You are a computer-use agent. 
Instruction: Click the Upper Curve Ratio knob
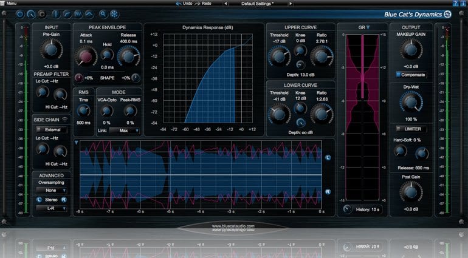pos(322,56)
